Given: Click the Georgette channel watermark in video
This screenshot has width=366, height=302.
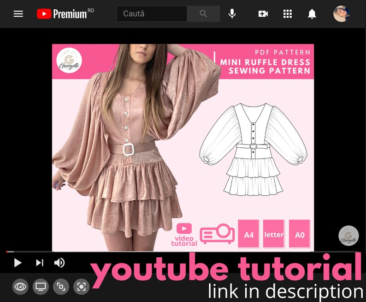Looking at the screenshot, I should pyautogui.click(x=348, y=236).
